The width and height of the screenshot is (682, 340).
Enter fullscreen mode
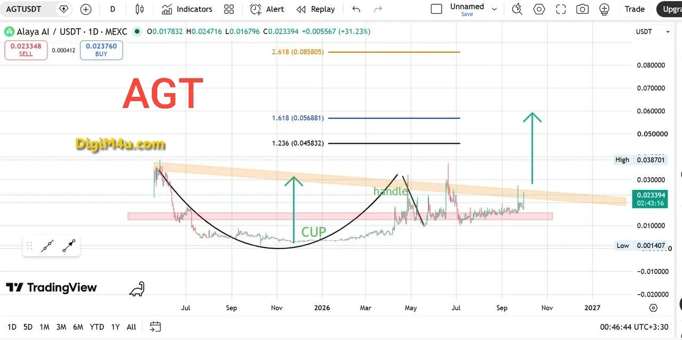561,9
